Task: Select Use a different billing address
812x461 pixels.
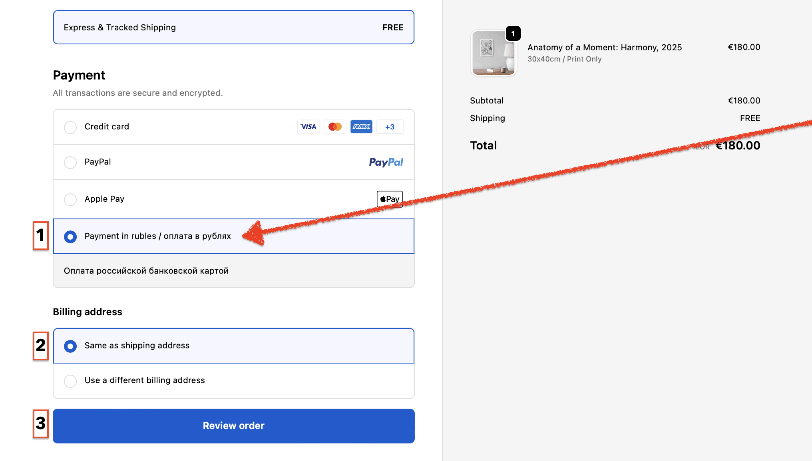Action: 70,381
